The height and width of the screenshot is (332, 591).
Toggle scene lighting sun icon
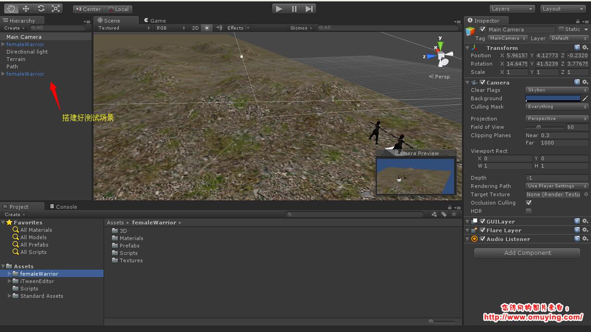click(207, 28)
